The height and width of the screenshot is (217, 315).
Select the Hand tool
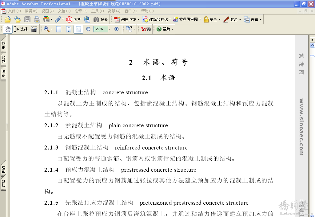(8, 29)
